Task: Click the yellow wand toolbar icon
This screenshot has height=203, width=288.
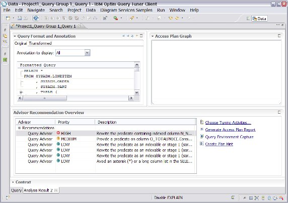Action: [x=131, y=18]
